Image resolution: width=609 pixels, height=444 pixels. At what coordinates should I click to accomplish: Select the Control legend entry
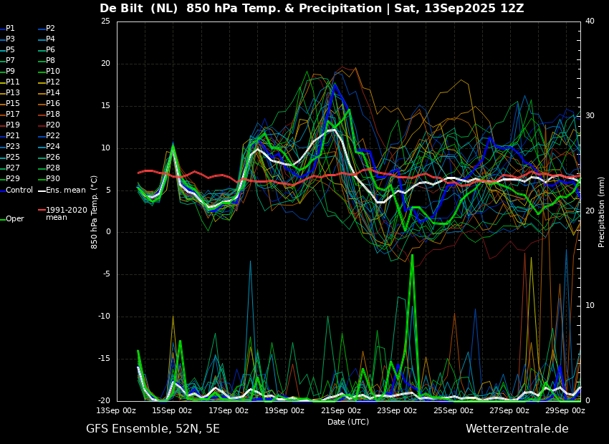(x=16, y=190)
